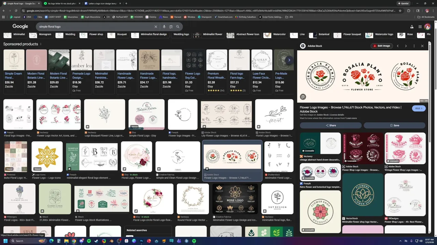
Task: Open Natalie Raines Simple Floral Logo Etsy image
Action: 146,115
